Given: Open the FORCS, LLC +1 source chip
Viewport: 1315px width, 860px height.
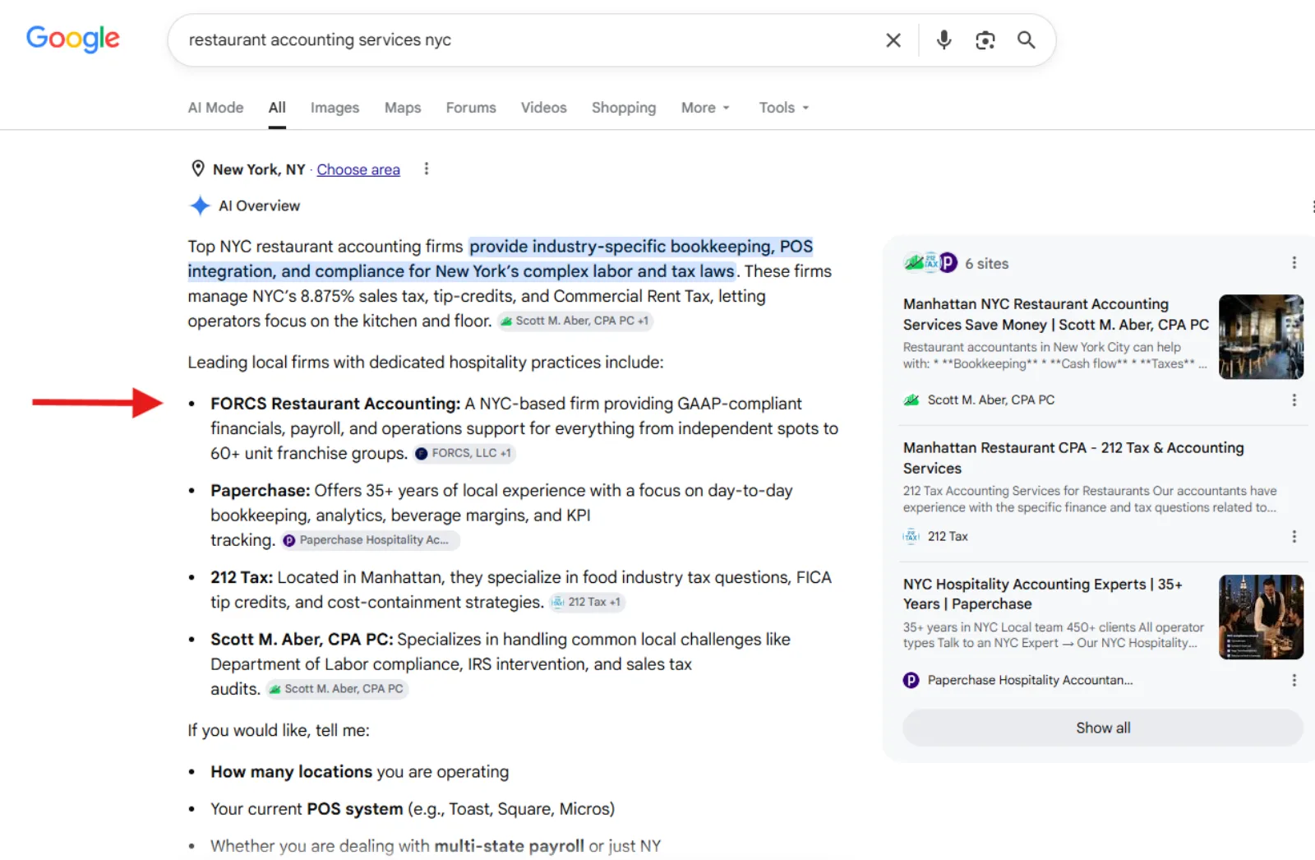Looking at the screenshot, I should click(464, 453).
